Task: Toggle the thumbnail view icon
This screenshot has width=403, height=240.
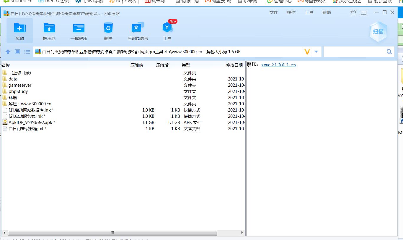Action: tap(17, 52)
